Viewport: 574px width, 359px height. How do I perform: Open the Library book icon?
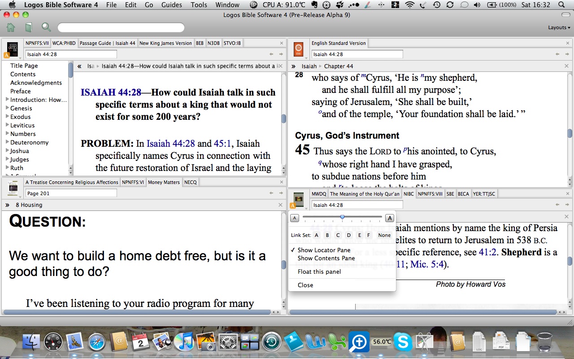28,28
